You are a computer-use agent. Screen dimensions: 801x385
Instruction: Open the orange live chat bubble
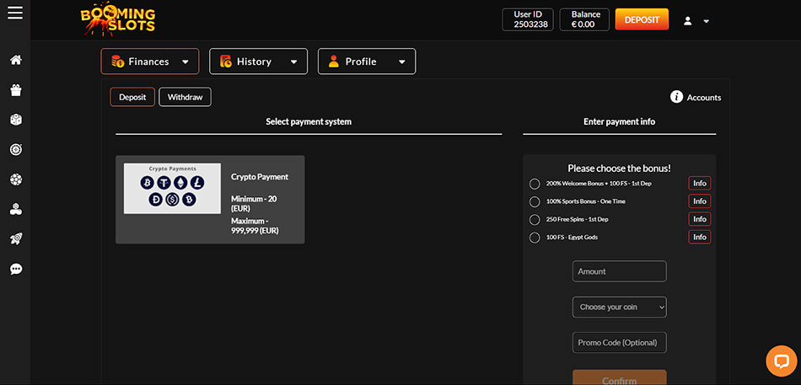tap(782, 361)
